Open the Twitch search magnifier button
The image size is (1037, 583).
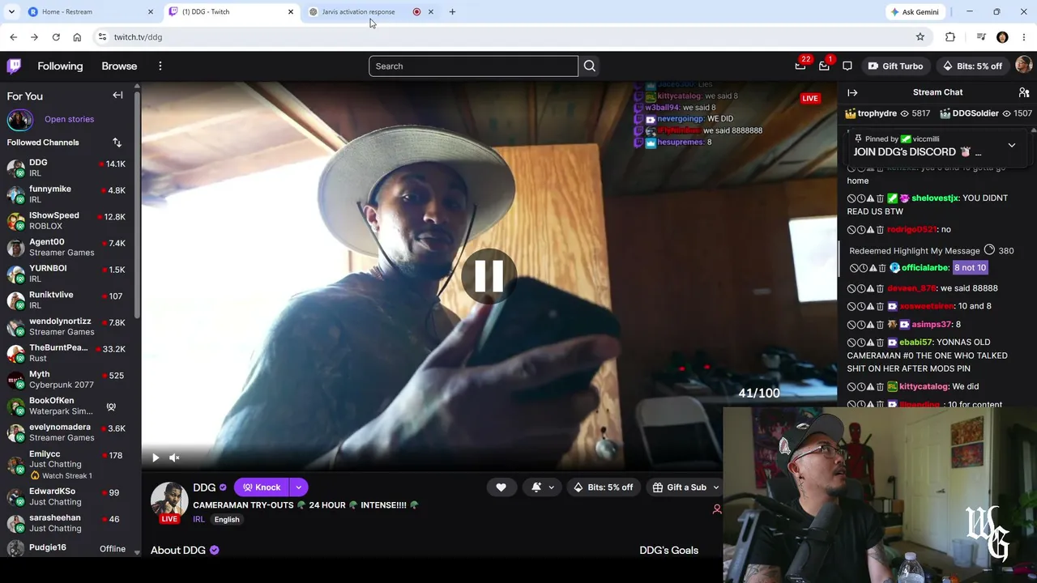(590, 66)
